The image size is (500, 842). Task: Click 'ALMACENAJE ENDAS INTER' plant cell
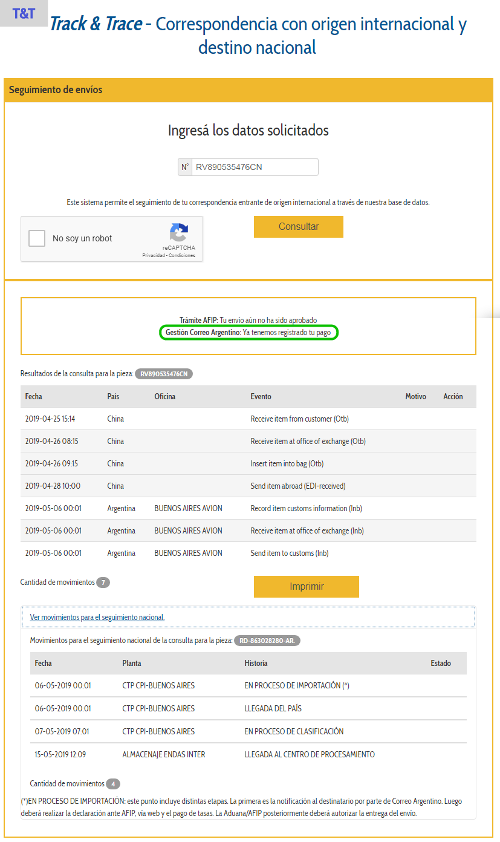click(x=164, y=755)
